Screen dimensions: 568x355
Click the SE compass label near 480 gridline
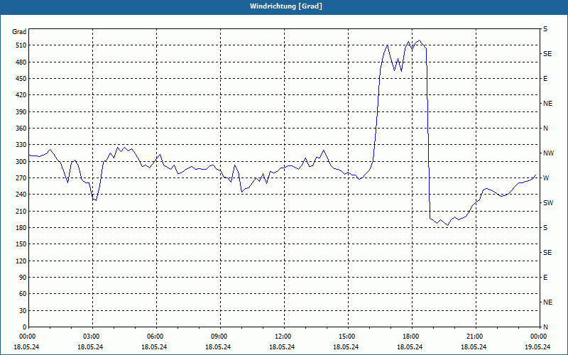click(547, 54)
